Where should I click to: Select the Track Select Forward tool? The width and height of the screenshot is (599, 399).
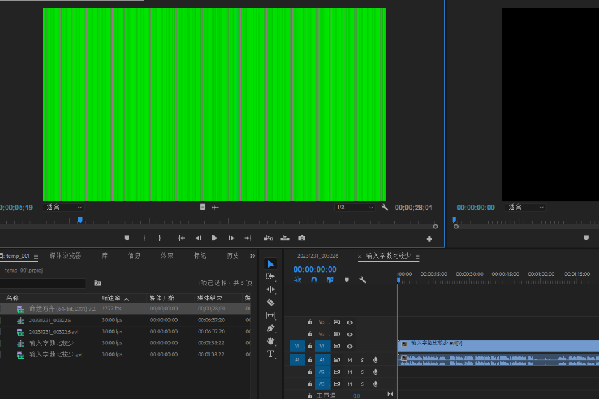tap(270, 277)
